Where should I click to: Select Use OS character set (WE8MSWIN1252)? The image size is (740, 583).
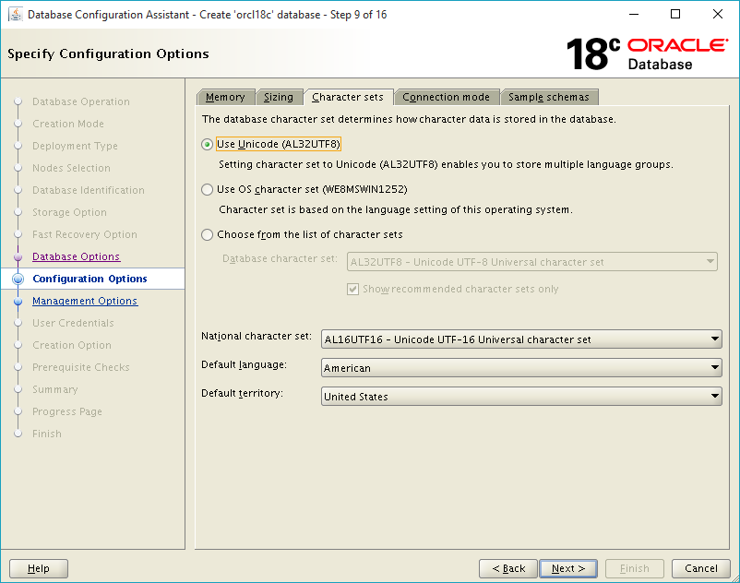pyautogui.click(x=207, y=190)
